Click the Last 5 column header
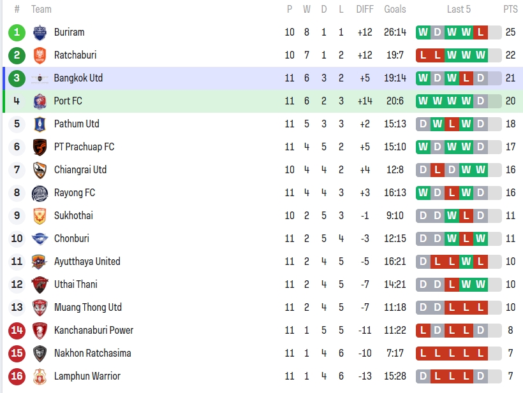Viewport: 523px width, 393px height. (459, 10)
